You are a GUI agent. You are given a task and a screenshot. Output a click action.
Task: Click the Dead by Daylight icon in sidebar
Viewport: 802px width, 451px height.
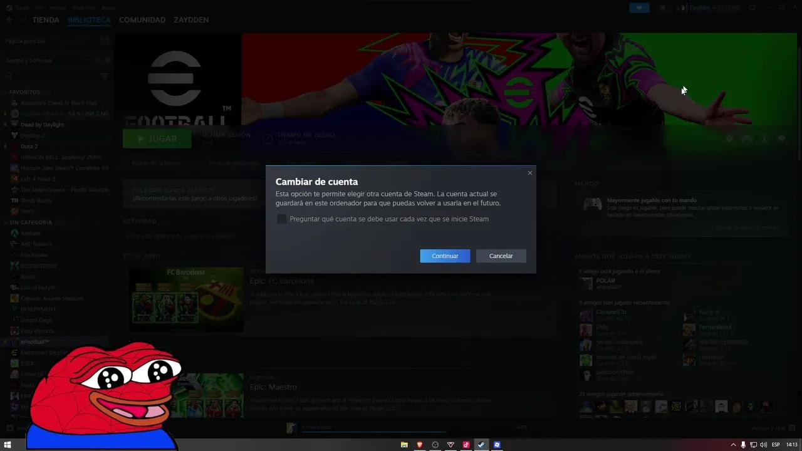click(x=14, y=124)
